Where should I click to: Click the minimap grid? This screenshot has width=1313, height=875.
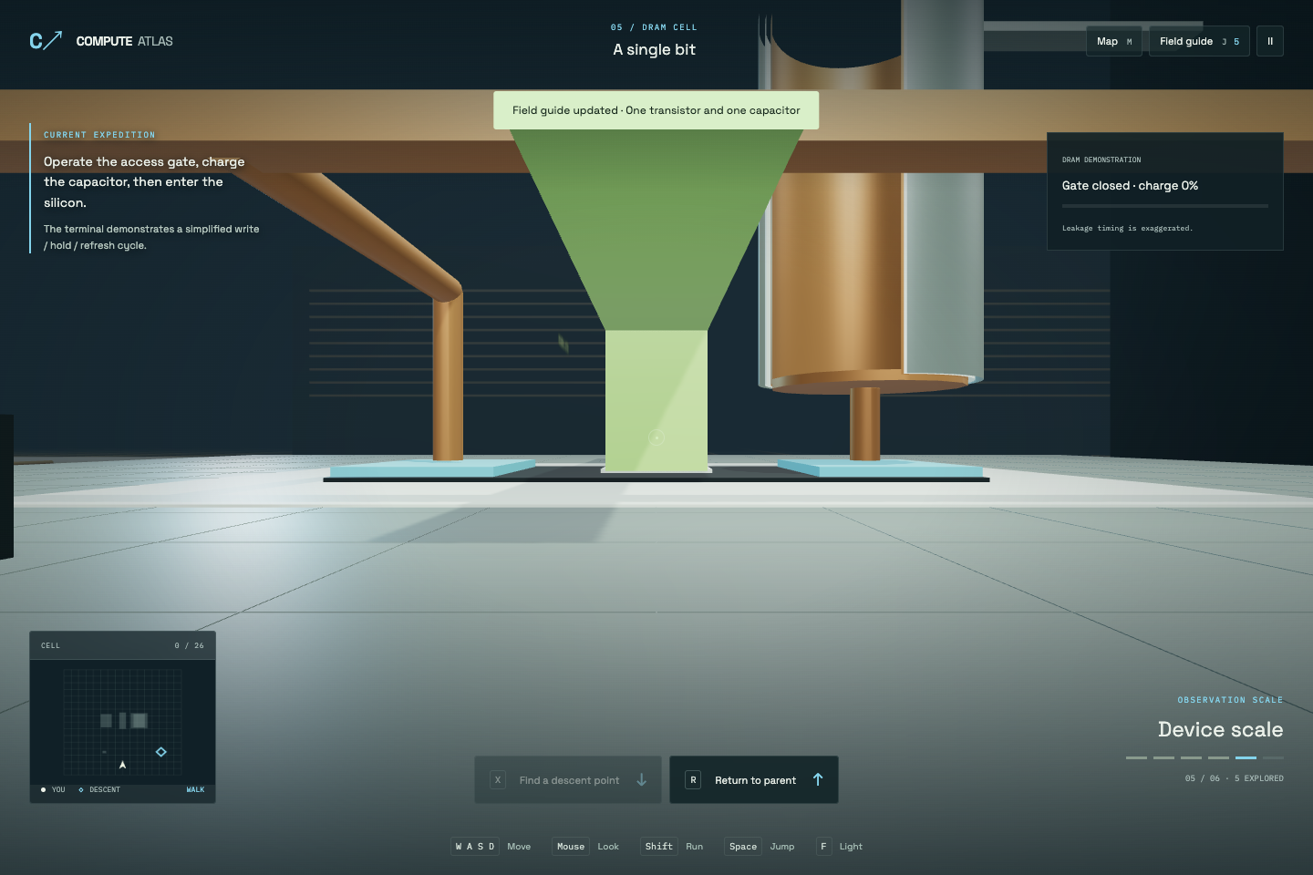pos(122,722)
